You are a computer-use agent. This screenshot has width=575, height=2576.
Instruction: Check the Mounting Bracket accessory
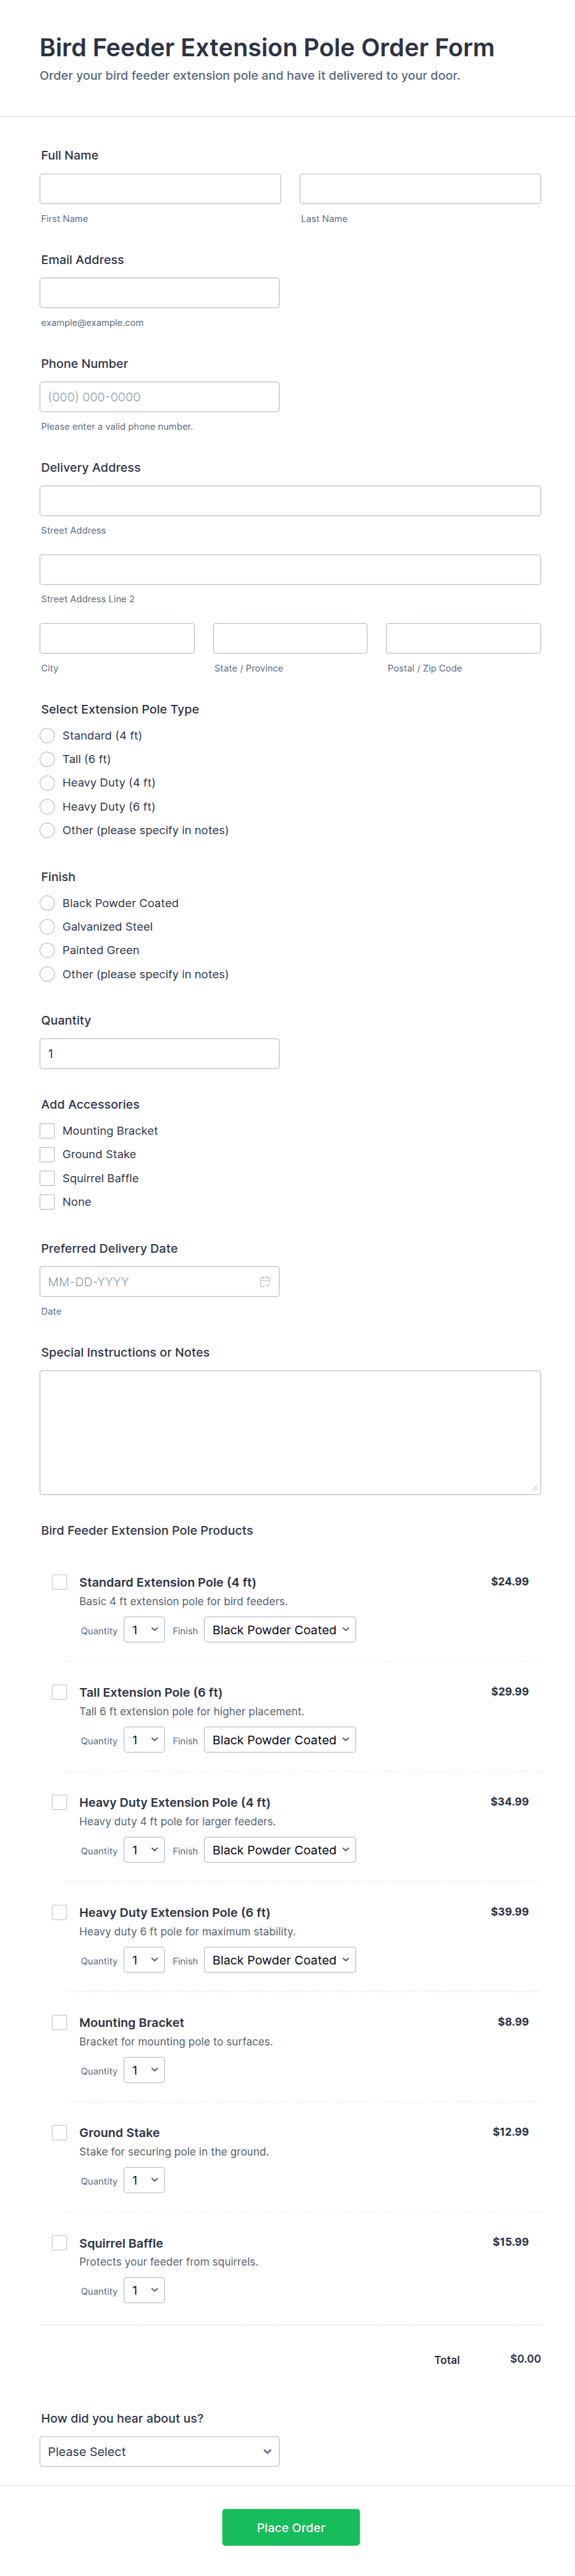click(47, 1130)
